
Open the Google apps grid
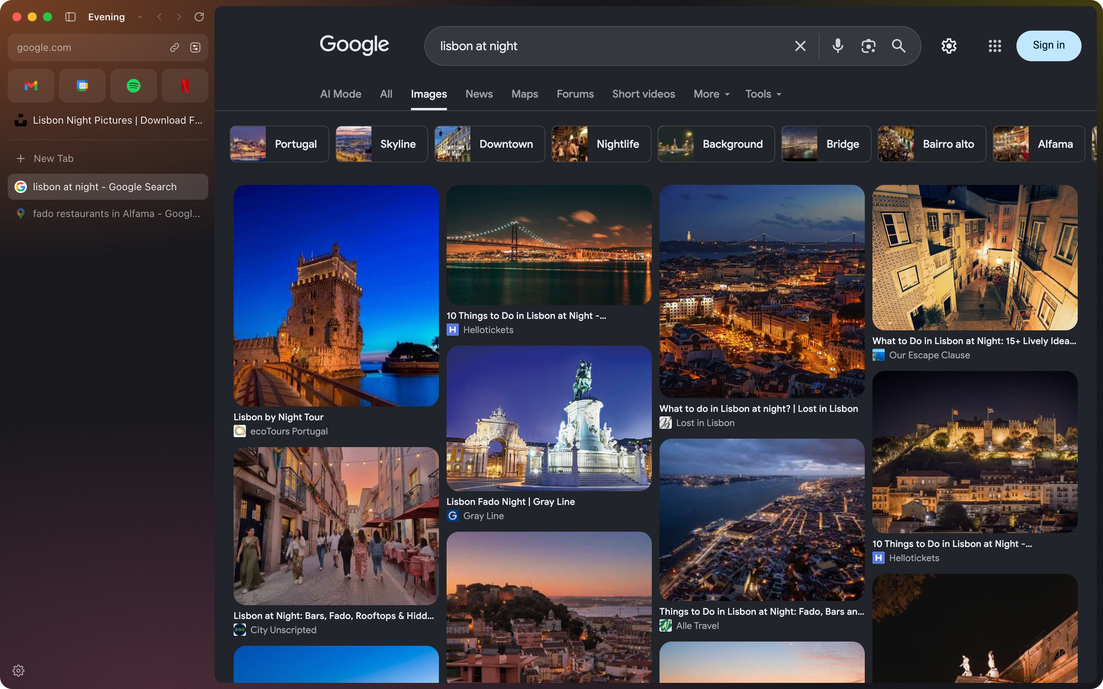coord(995,46)
